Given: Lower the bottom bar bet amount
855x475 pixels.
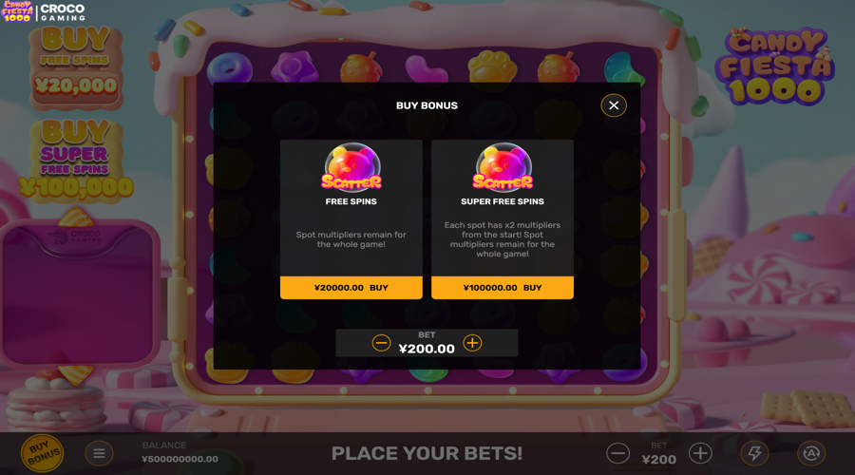Looking at the screenshot, I should [617, 453].
